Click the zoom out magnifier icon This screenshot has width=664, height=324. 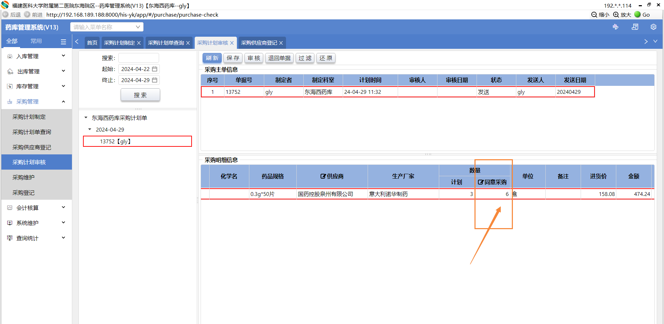594,15
